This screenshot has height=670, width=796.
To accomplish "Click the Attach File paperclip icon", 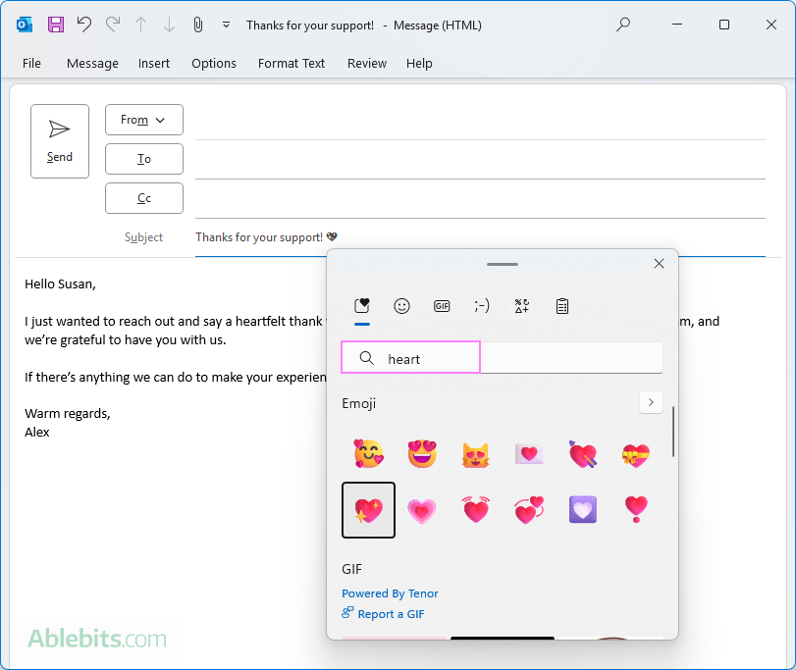I will (x=197, y=25).
